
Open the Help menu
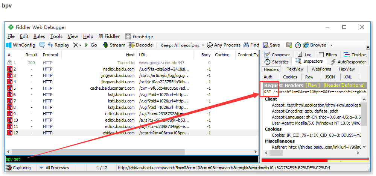(x=88, y=36)
